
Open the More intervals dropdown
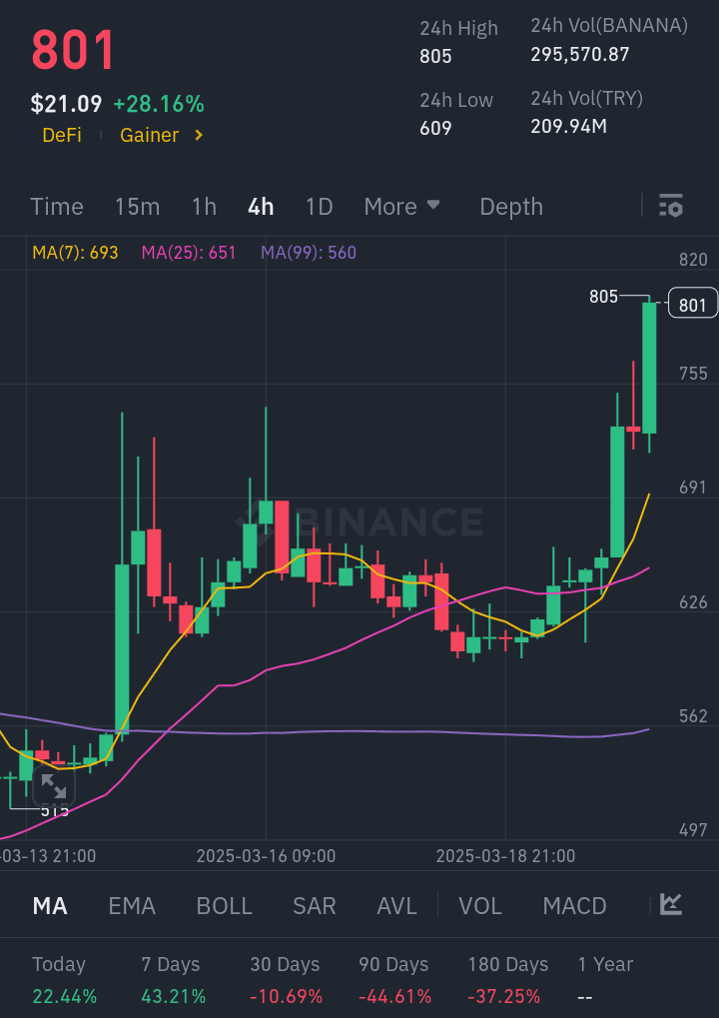click(401, 207)
